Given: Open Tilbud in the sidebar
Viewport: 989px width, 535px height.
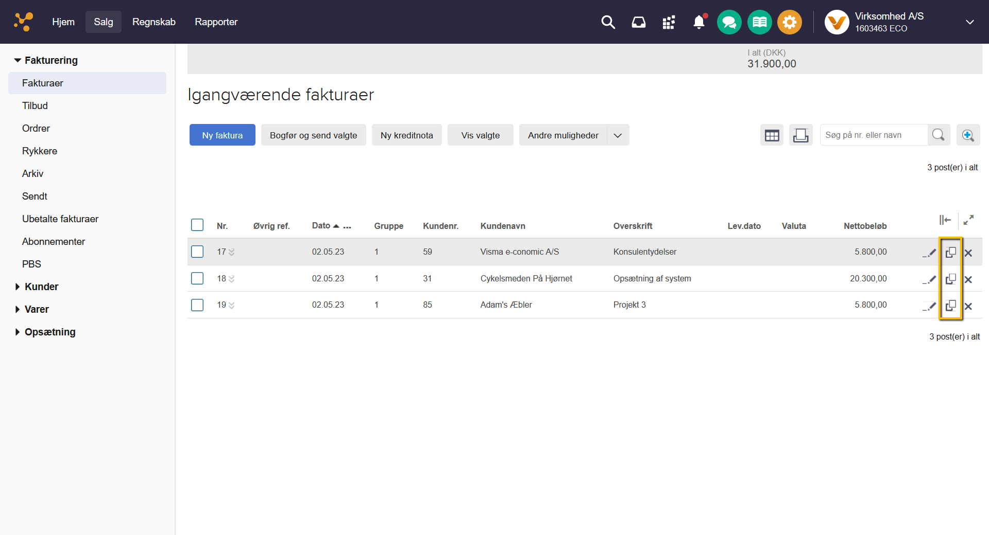Looking at the screenshot, I should [35, 105].
